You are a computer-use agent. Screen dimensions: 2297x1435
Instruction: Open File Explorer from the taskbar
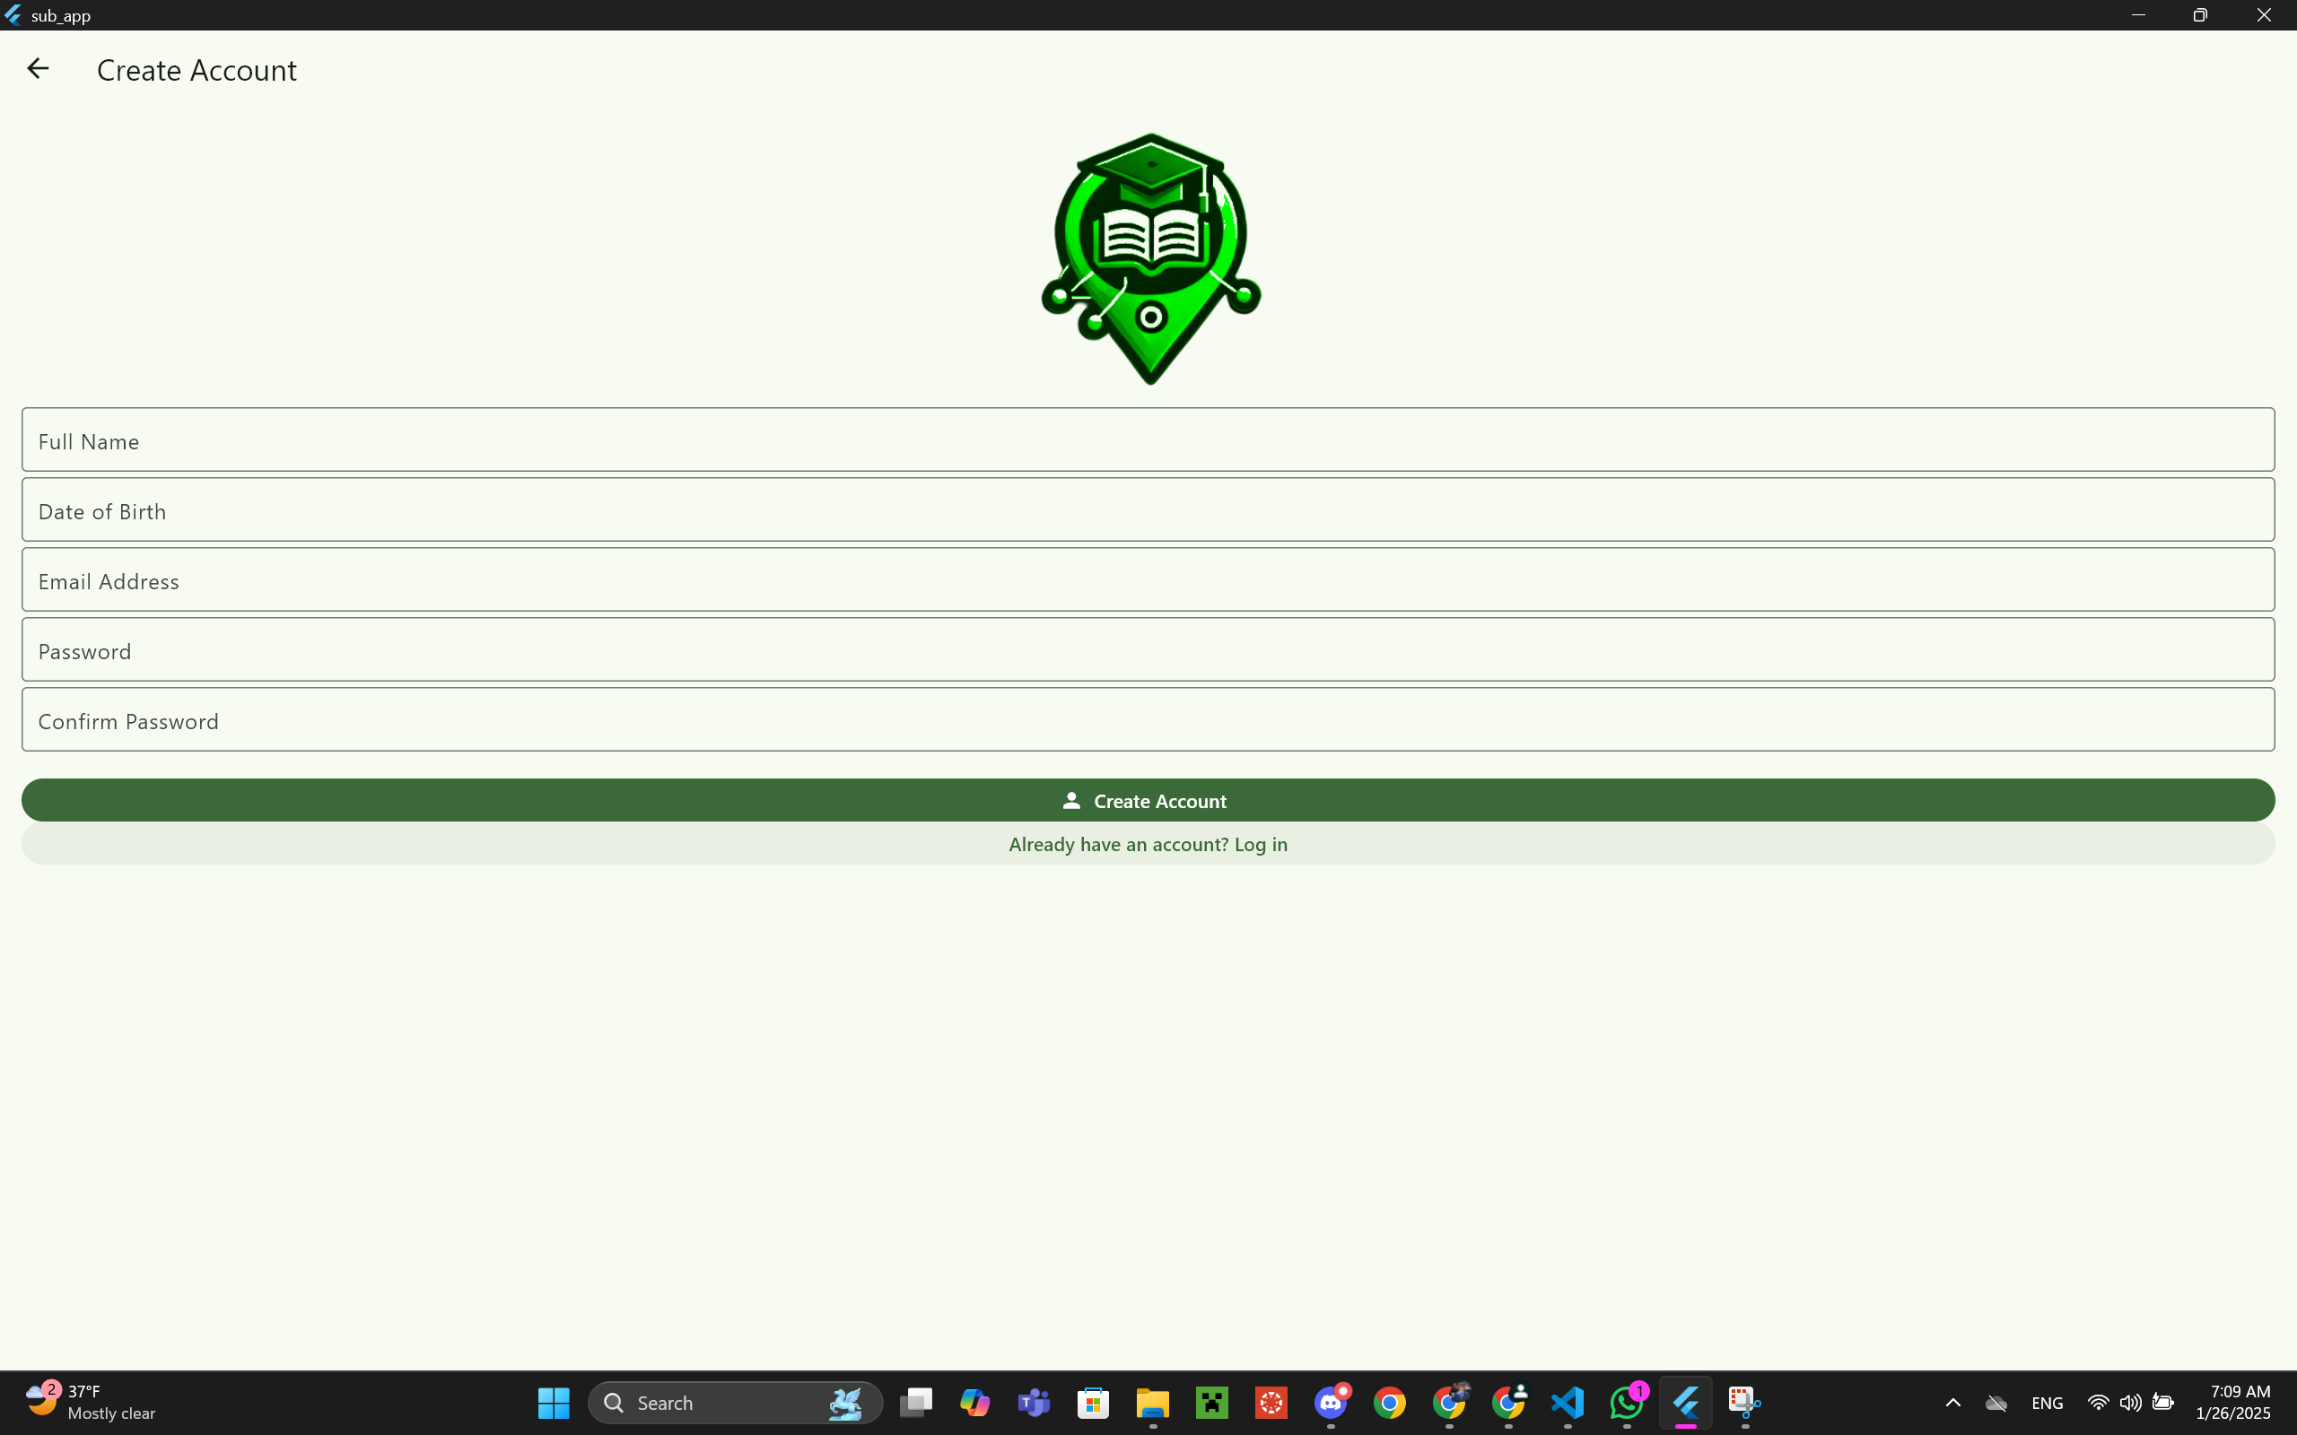pos(1152,1402)
